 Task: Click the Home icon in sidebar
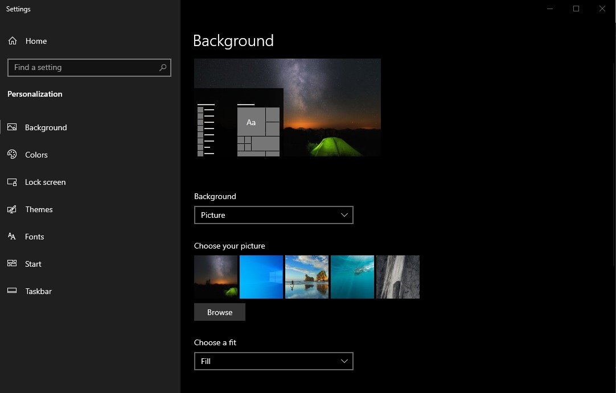tap(13, 41)
